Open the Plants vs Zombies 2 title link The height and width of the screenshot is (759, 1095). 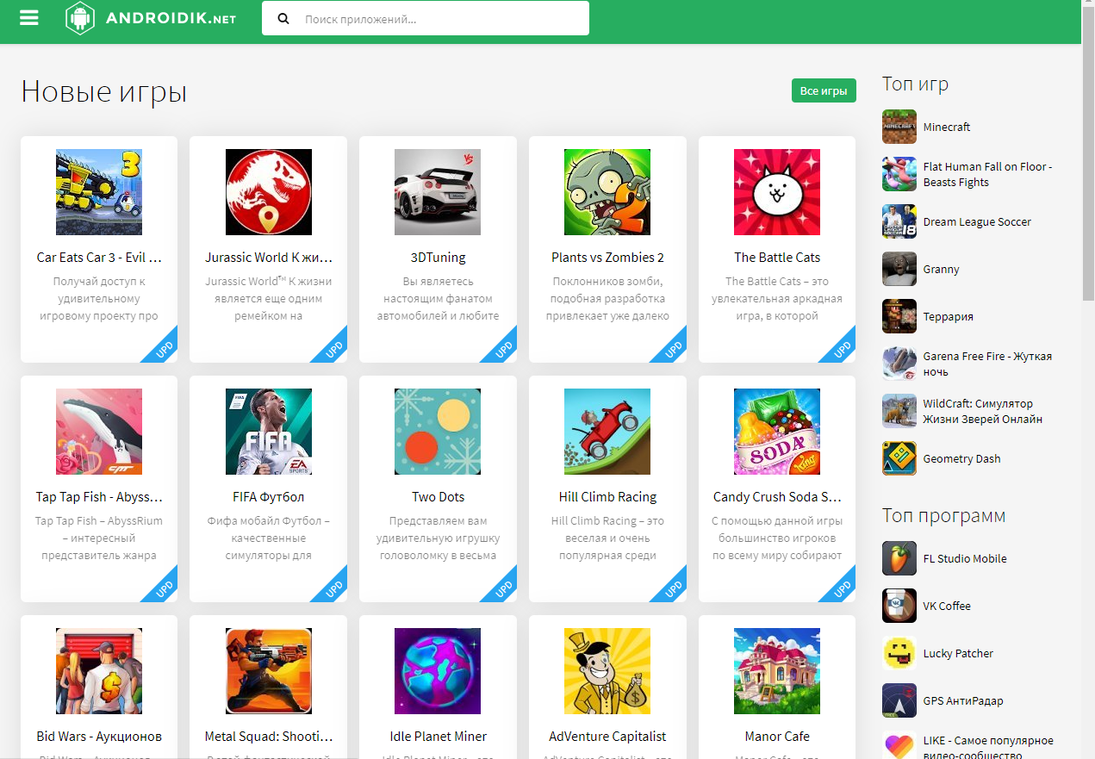[x=607, y=258]
